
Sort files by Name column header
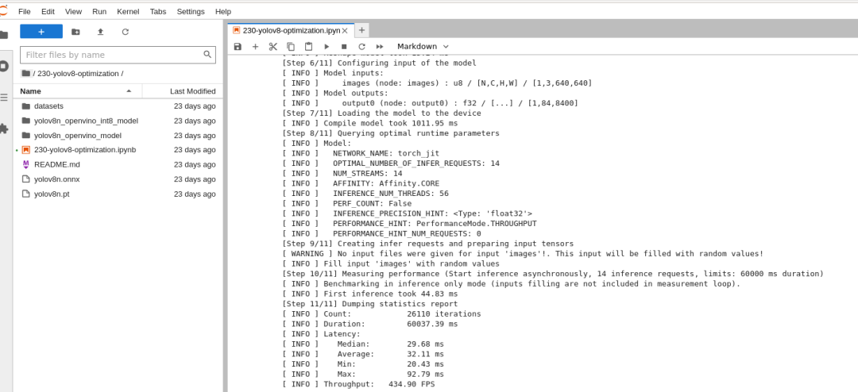(x=76, y=91)
